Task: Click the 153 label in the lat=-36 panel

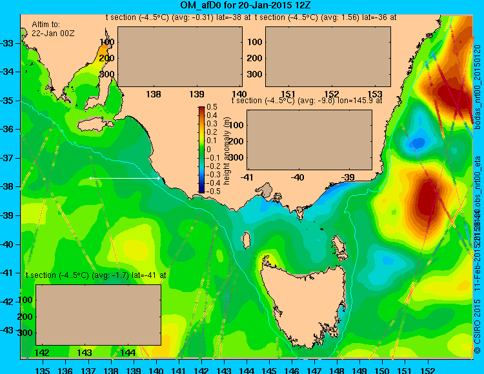Action: coord(375,94)
